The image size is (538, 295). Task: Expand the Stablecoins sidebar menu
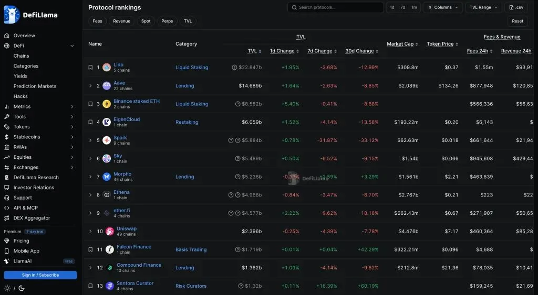pyautogui.click(x=72, y=137)
